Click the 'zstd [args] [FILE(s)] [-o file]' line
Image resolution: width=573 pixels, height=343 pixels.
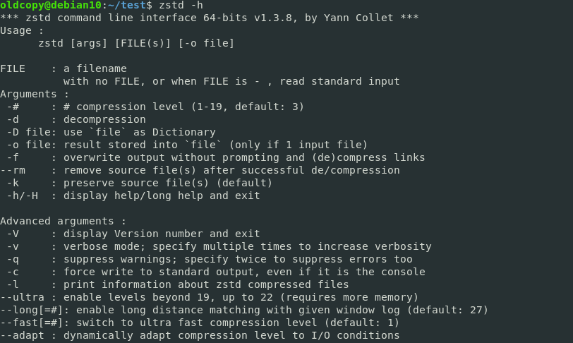136,43
